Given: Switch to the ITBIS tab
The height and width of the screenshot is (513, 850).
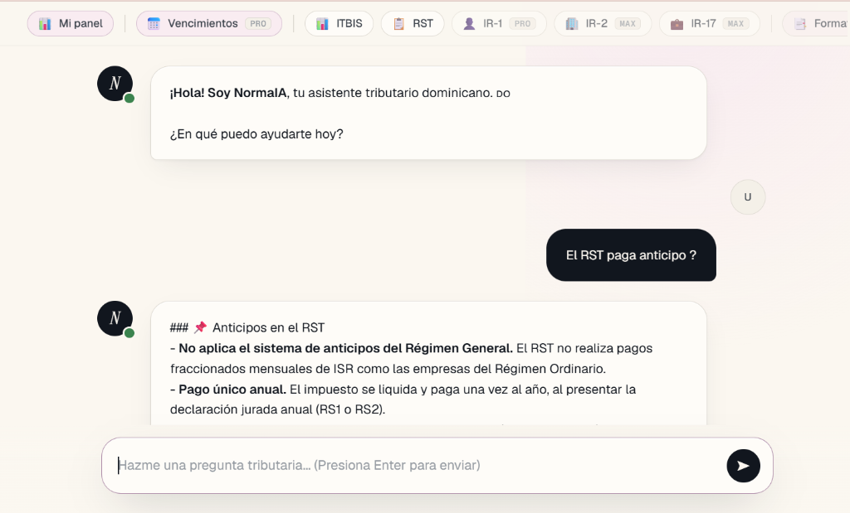Looking at the screenshot, I should (x=339, y=24).
